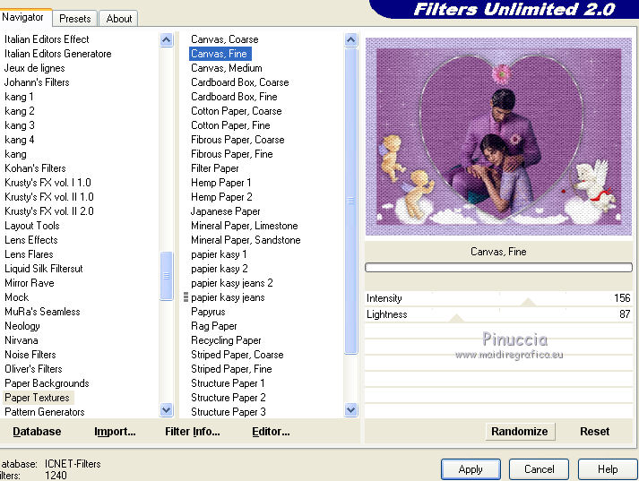Reset the filter parameters
The image size is (639, 481).
594,432
